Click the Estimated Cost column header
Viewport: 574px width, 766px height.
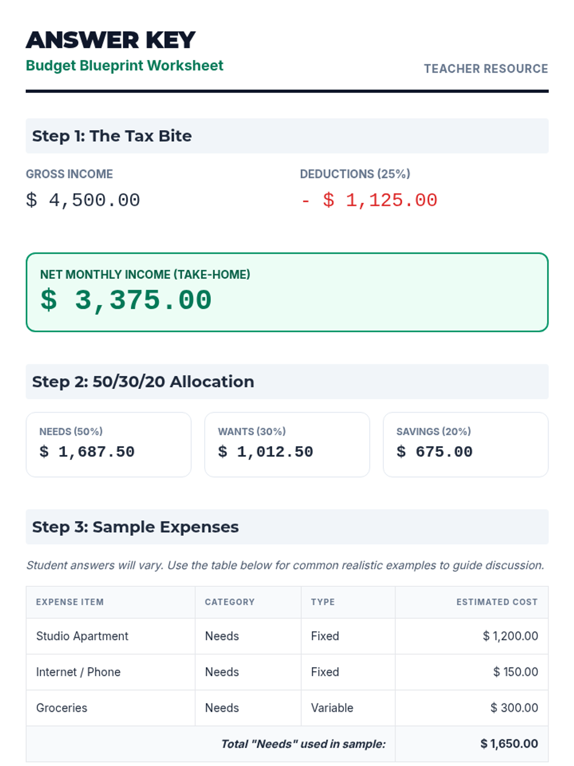(x=497, y=602)
